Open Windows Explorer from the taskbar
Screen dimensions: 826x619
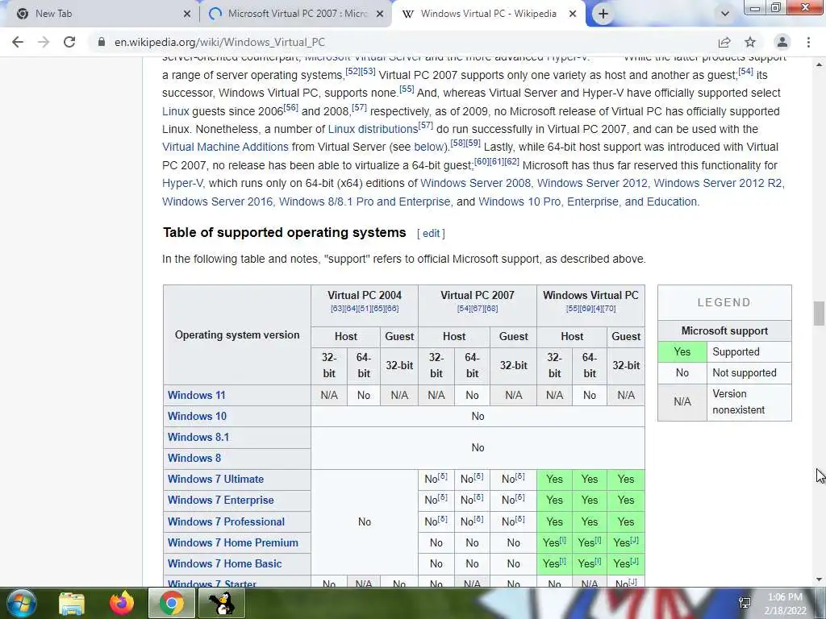[x=72, y=603]
